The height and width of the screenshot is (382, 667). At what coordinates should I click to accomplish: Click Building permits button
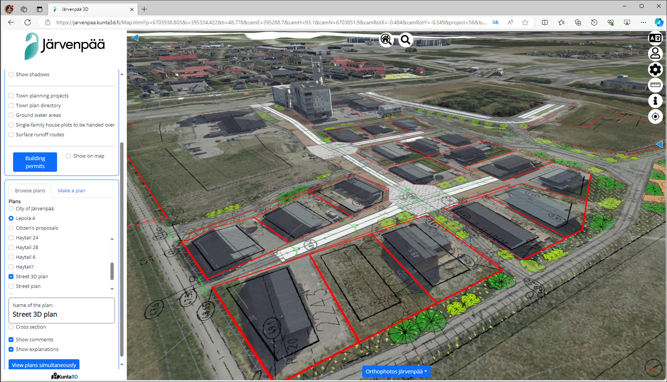pyautogui.click(x=35, y=162)
